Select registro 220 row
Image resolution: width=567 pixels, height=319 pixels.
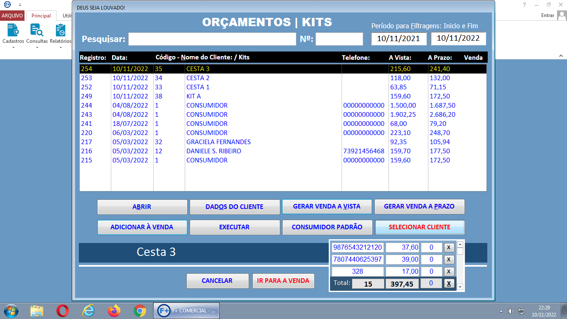pos(283,133)
